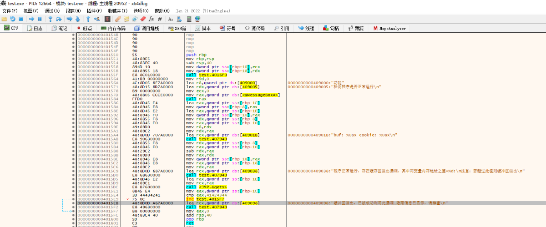Image resolution: width=546 pixels, height=227 pixels.
Task: Click the Step Over toolbar icon
Action: (59, 19)
